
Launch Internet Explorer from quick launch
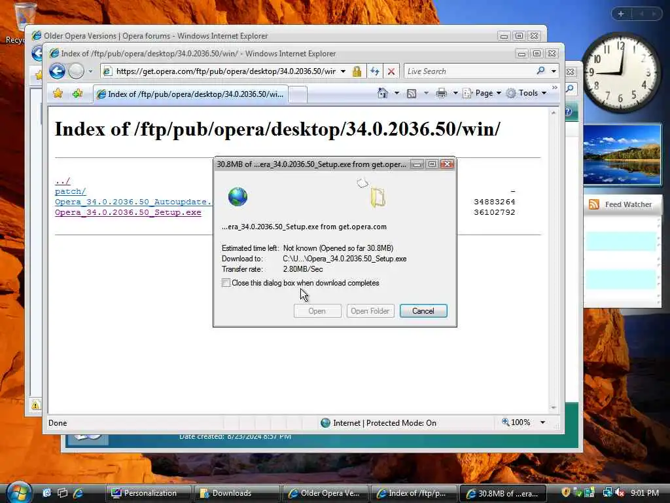point(79,493)
